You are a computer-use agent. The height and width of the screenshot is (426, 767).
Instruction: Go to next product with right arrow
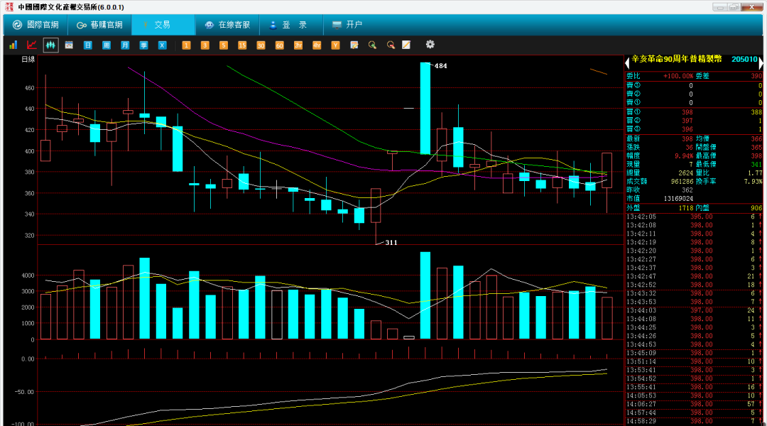[761, 62]
